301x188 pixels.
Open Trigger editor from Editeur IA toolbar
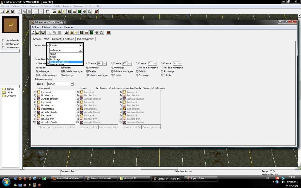[x=71, y=33]
